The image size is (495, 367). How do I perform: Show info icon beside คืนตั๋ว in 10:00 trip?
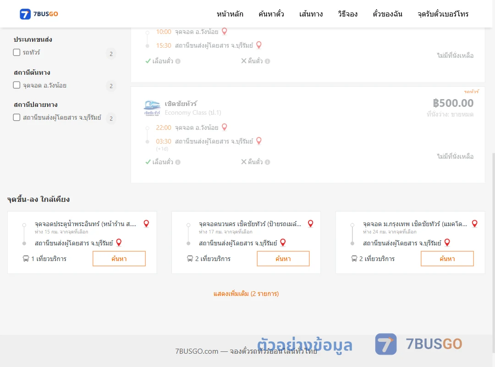[267, 61]
